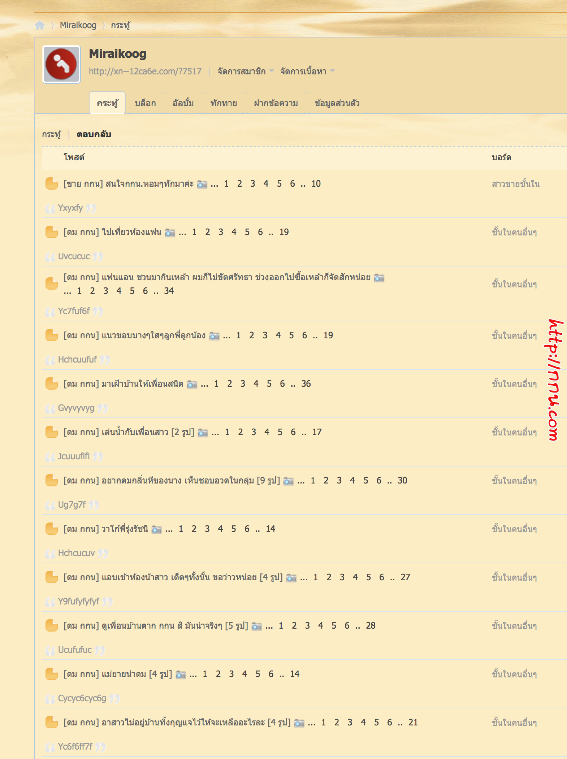Click folder icon of 30-page thread

[52, 480]
